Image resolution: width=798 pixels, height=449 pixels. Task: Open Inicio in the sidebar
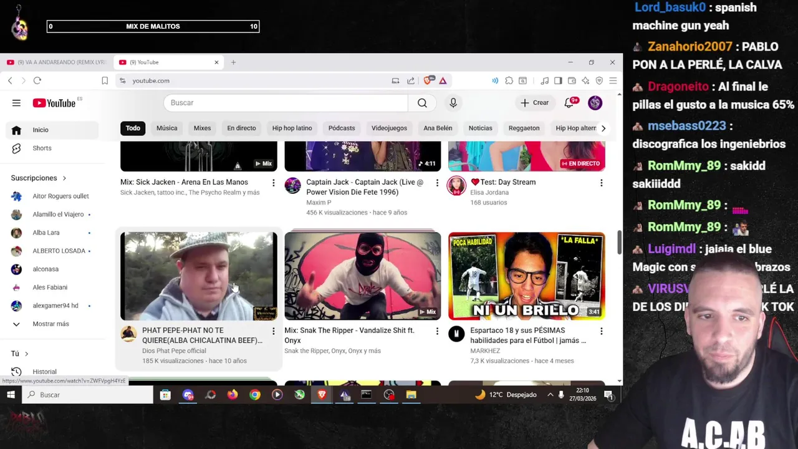click(53, 130)
